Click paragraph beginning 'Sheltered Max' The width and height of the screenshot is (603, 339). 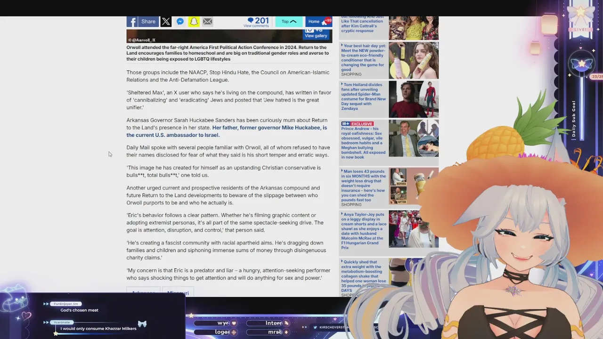tap(229, 100)
